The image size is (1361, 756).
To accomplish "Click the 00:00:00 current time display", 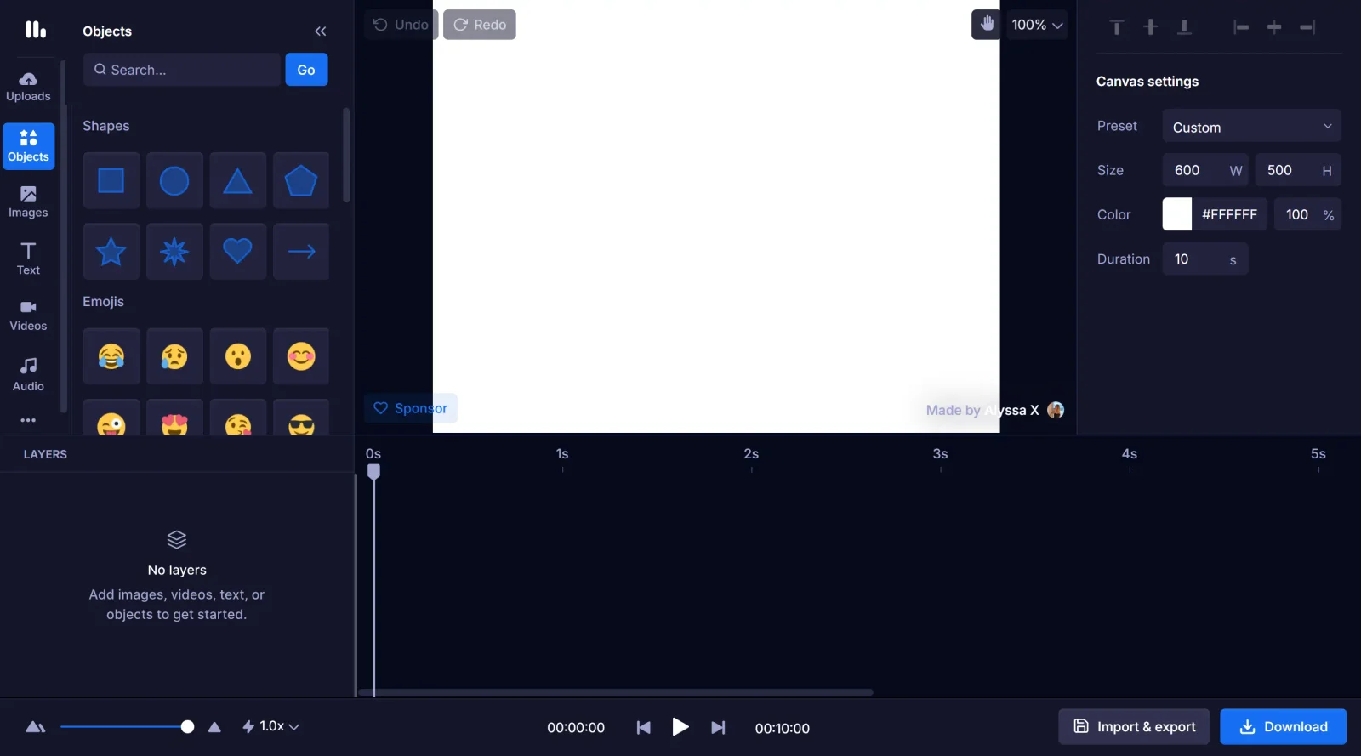I will tap(576, 728).
